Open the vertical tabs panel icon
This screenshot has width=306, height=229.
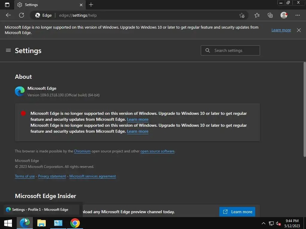7,5
